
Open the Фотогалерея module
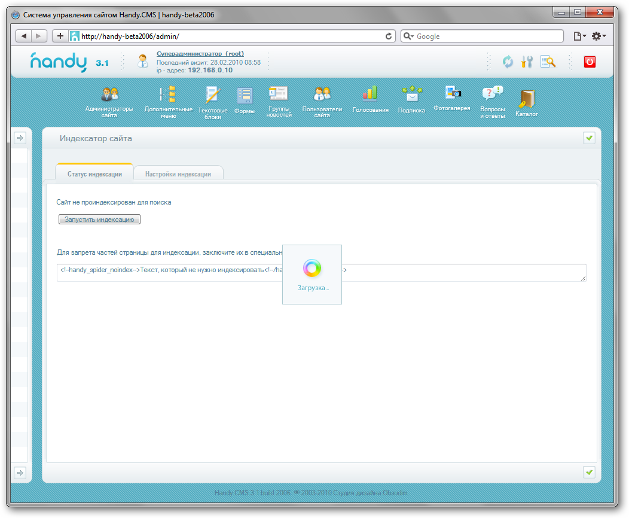point(452,94)
